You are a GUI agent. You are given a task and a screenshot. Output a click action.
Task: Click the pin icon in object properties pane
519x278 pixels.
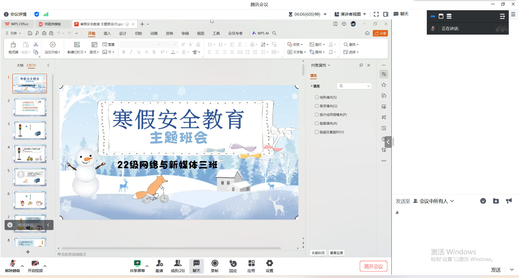(x=361, y=65)
